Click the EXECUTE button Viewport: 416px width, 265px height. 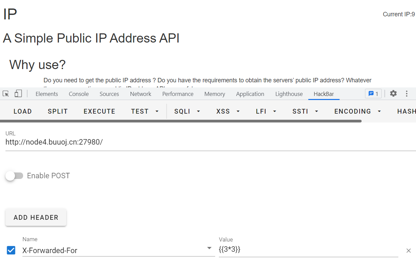click(99, 111)
